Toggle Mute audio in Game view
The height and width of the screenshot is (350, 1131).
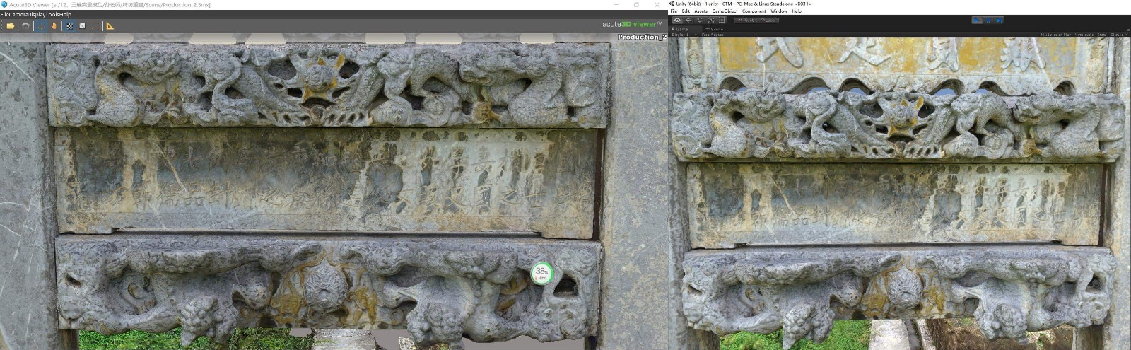pos(1084,35)
